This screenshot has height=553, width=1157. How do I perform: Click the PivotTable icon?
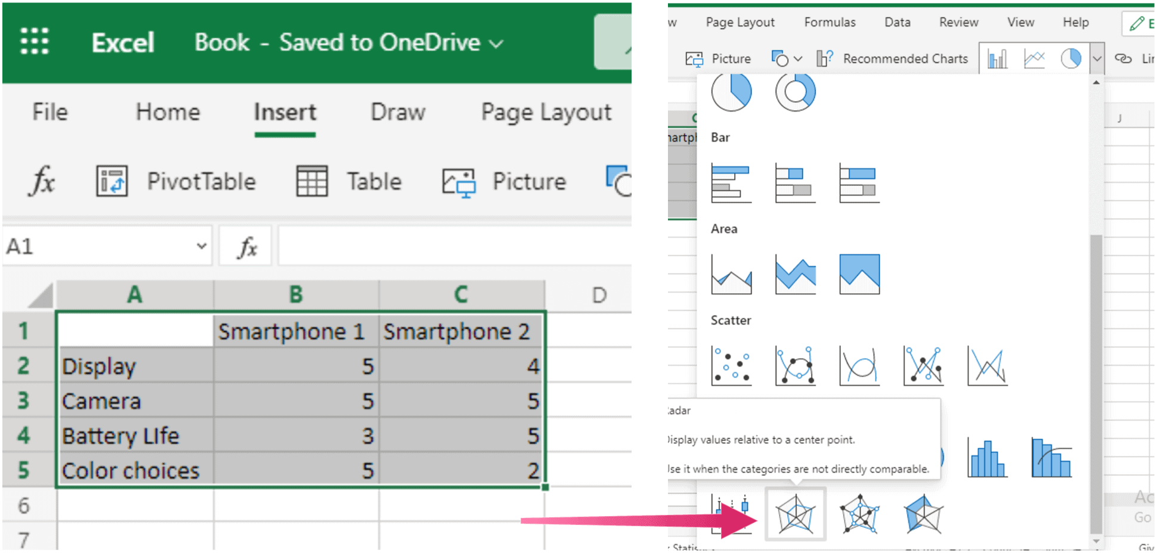pos(112,181)
